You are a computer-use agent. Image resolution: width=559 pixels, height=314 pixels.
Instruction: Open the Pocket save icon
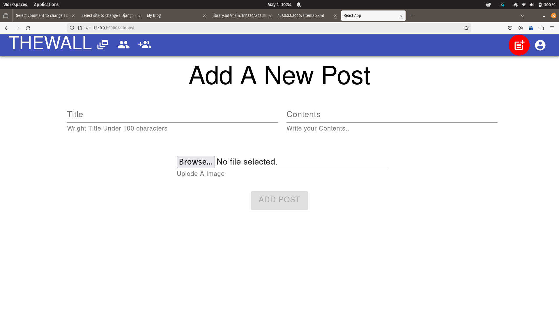tap(510, 28)
